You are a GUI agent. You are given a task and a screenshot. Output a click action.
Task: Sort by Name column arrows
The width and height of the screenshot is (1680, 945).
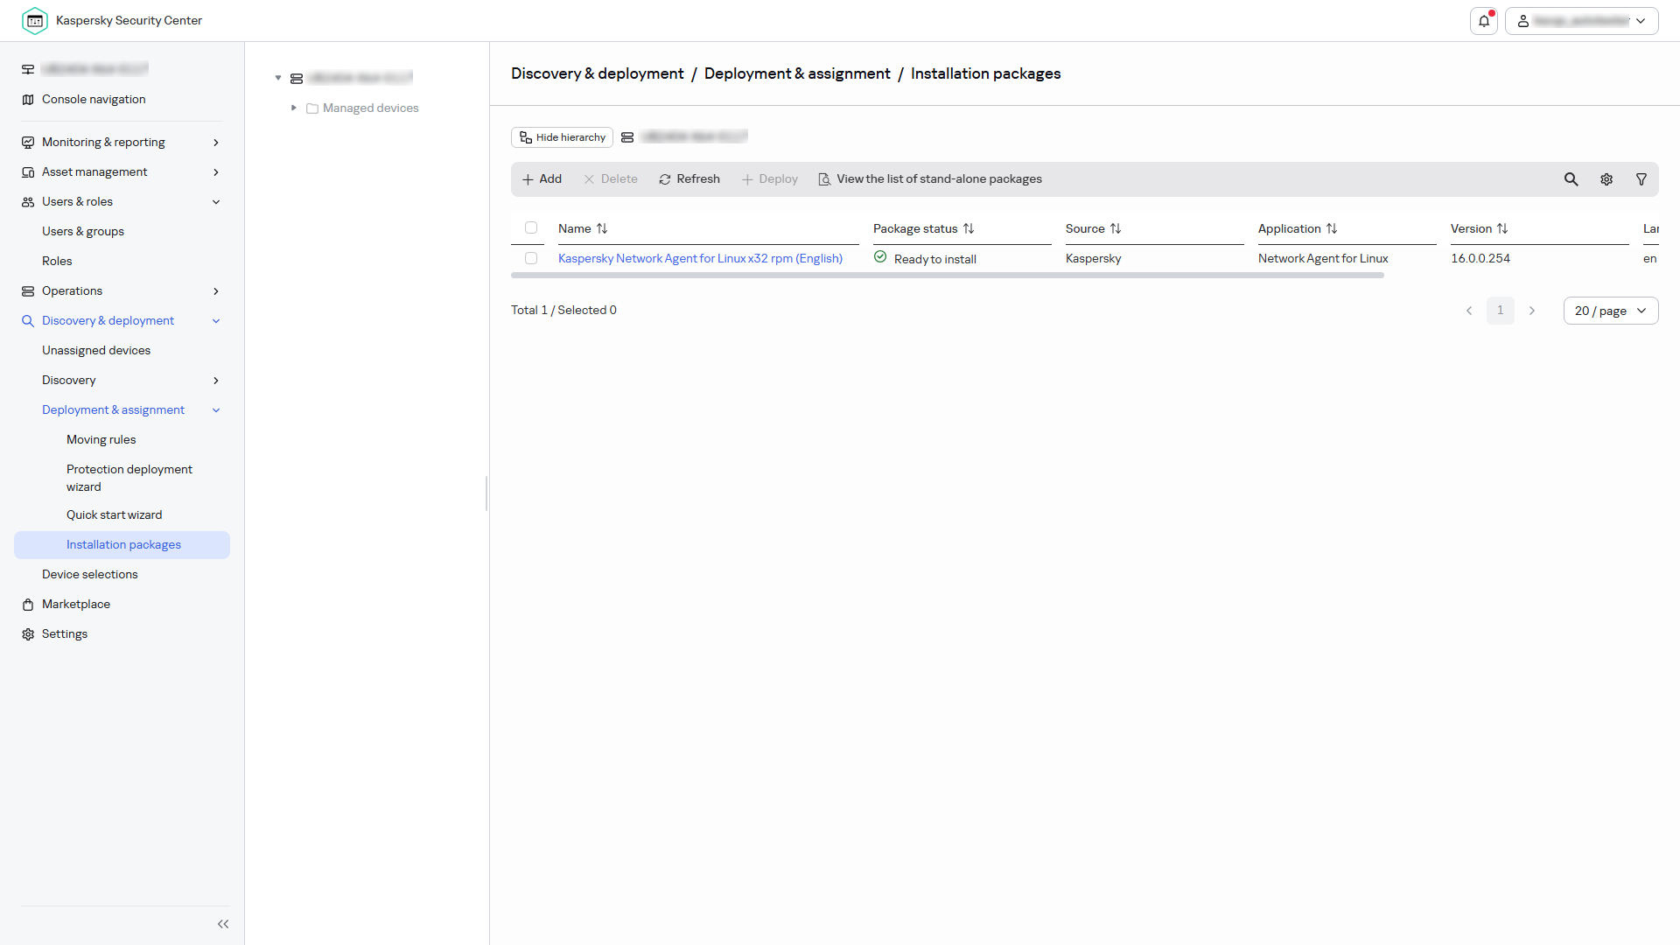pyautogui.click(x=602, y=228)
